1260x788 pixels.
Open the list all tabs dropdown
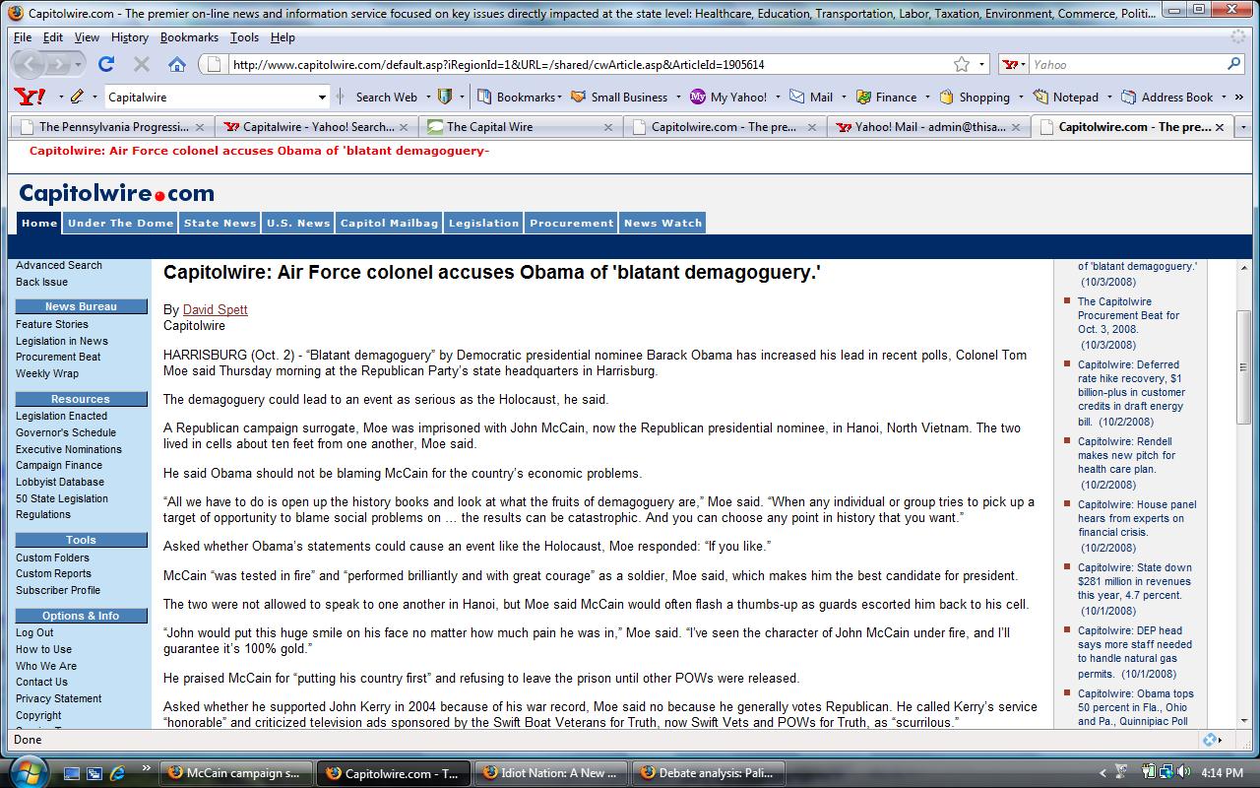1245,127
